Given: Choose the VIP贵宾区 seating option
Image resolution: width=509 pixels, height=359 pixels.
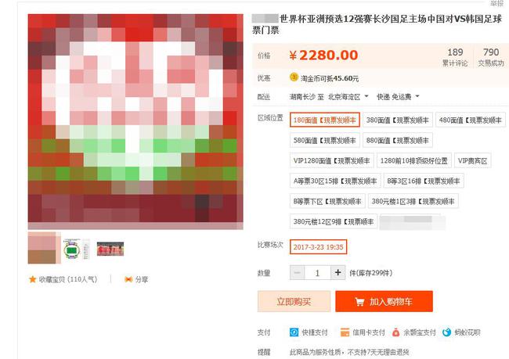Looking at the screenshot, I should [x=473, y=161].
